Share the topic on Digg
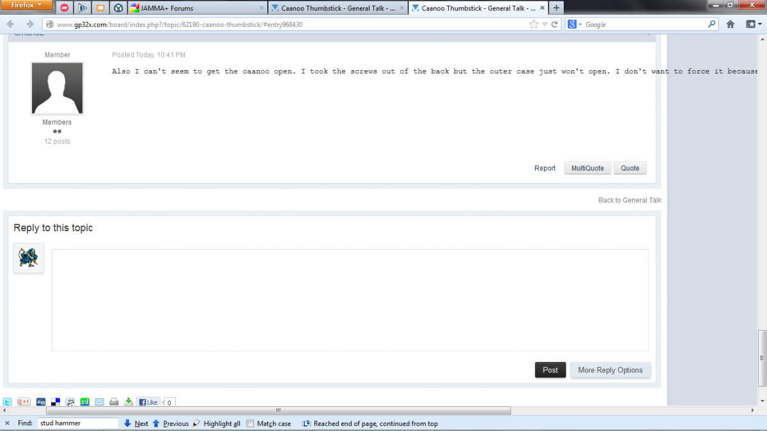This screenshot has height=431, width=767. click(41, 402)
